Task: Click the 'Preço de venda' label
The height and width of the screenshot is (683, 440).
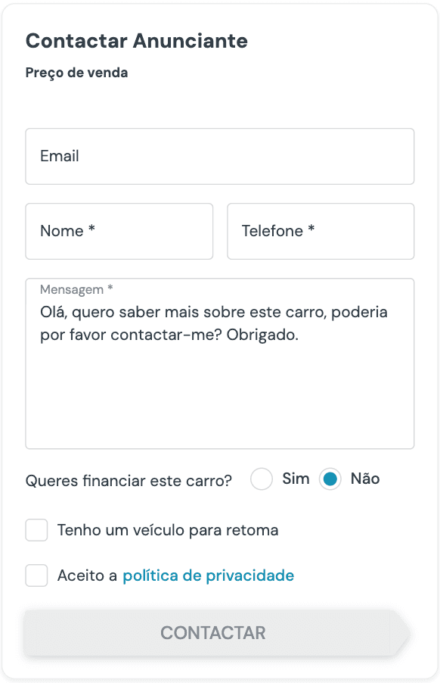Action: point(76,73)
